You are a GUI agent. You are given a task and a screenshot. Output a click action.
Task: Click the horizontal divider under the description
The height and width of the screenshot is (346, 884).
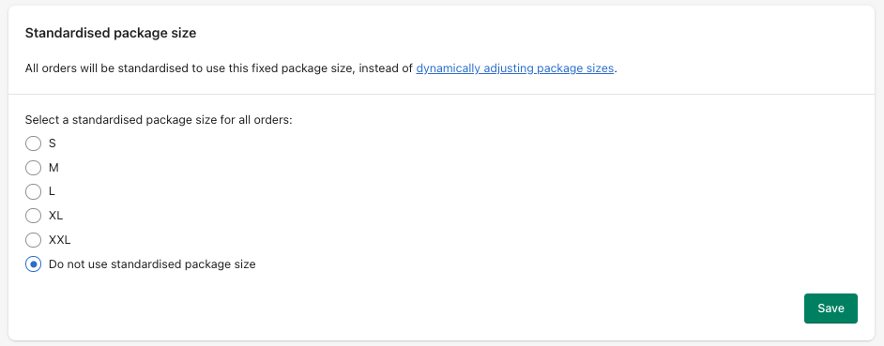tap(441, 94)
